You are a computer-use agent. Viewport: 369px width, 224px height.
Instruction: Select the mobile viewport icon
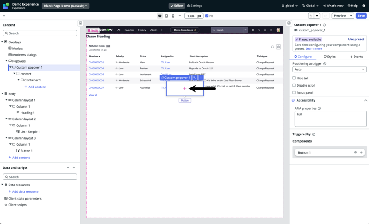coord(173,16)
